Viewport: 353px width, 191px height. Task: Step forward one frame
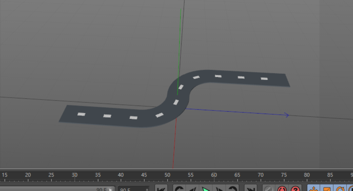(x=219, y=188)
